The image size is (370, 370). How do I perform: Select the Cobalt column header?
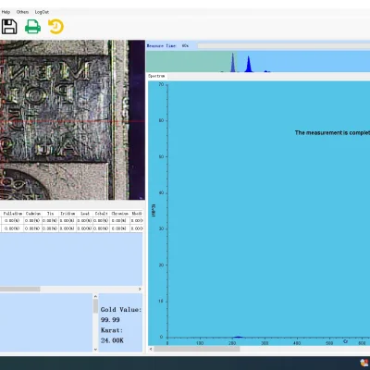[102, 214]
